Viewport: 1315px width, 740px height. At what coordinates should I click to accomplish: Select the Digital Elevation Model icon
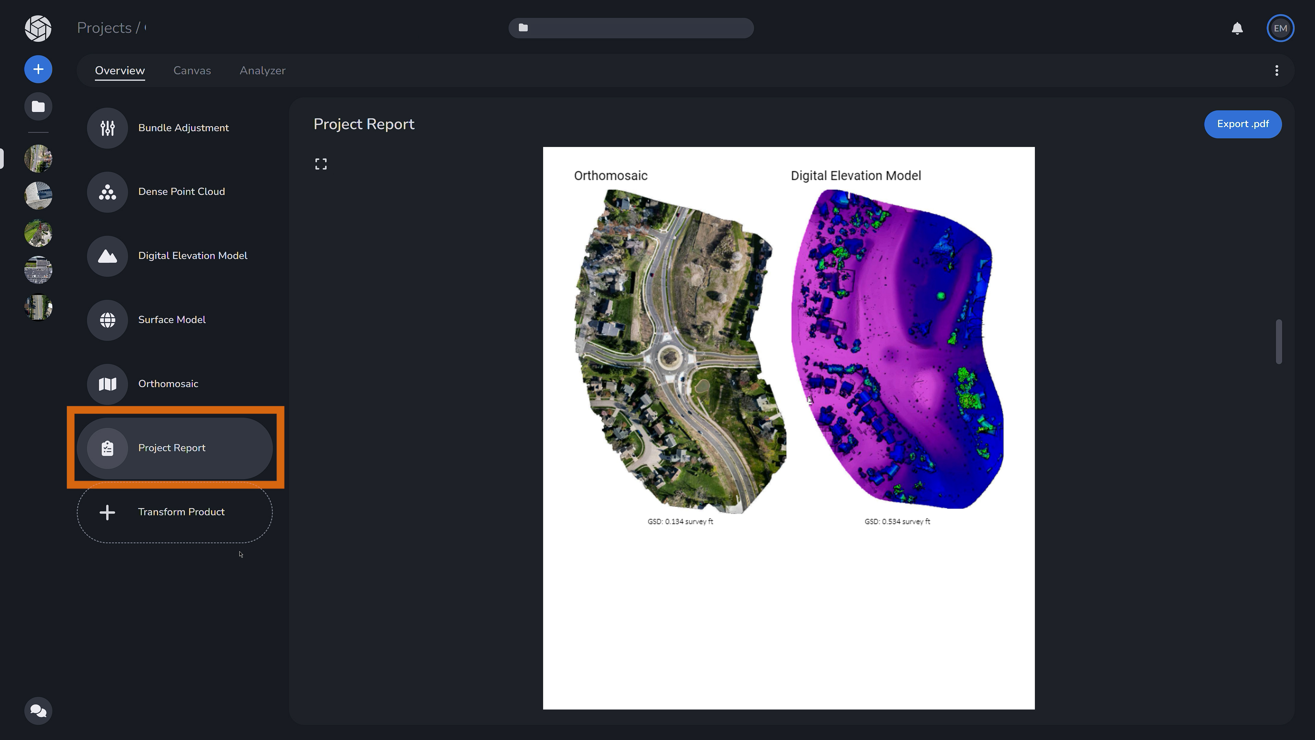pyautogui.click(x=107, y=256)
